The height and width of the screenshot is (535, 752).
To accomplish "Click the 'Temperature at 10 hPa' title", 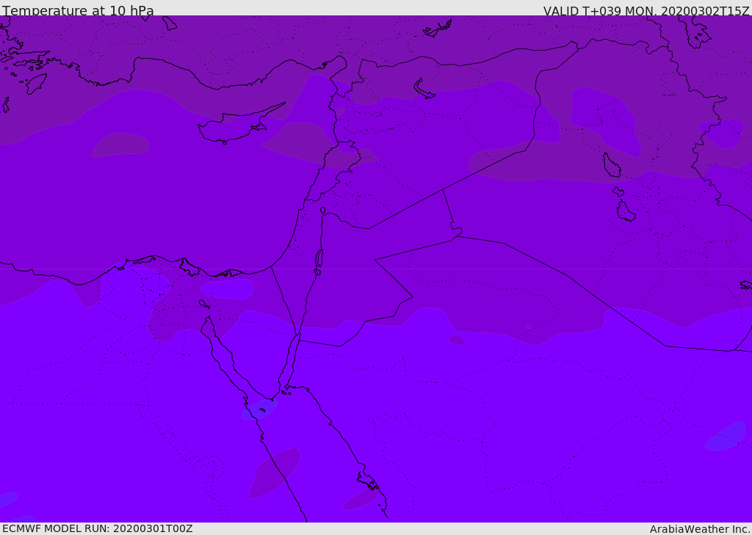I will pyautogui.click(x=78, y=11).
